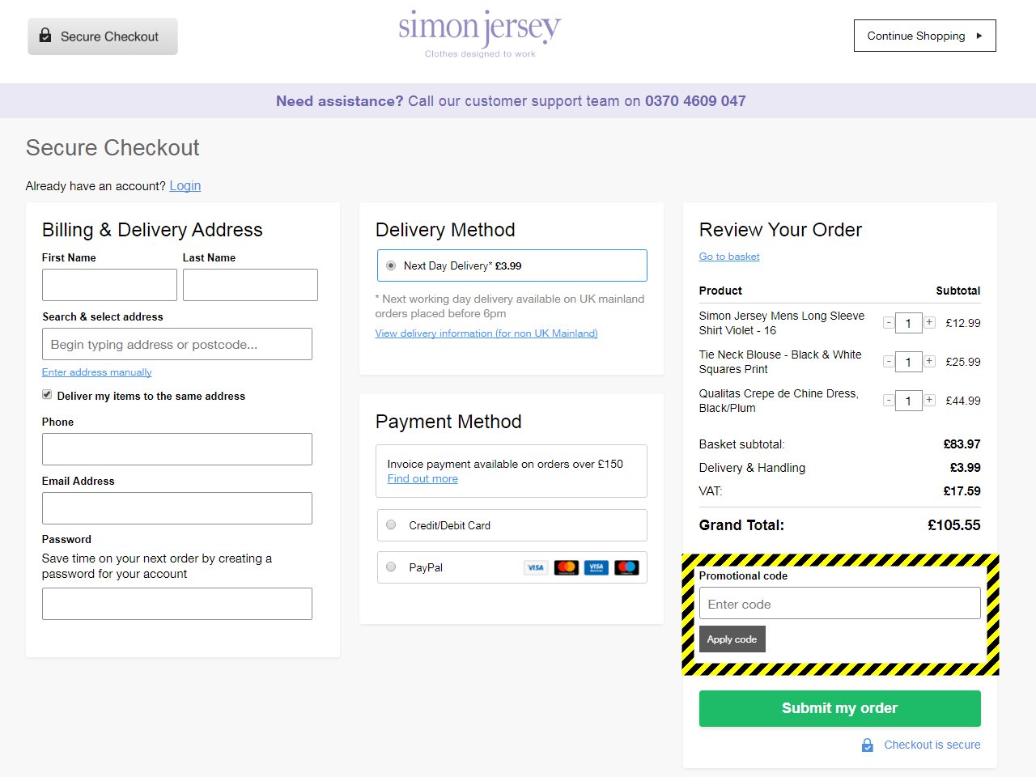Screen dimensions: 1036x777
Task: Click the Grand Total amount £105.55
Action: pos(954,525)
